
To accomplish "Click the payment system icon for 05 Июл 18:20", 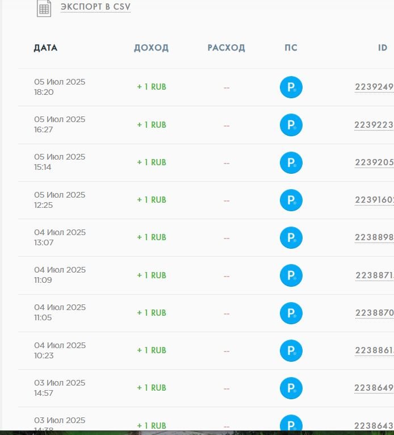I will coord(291,87).
